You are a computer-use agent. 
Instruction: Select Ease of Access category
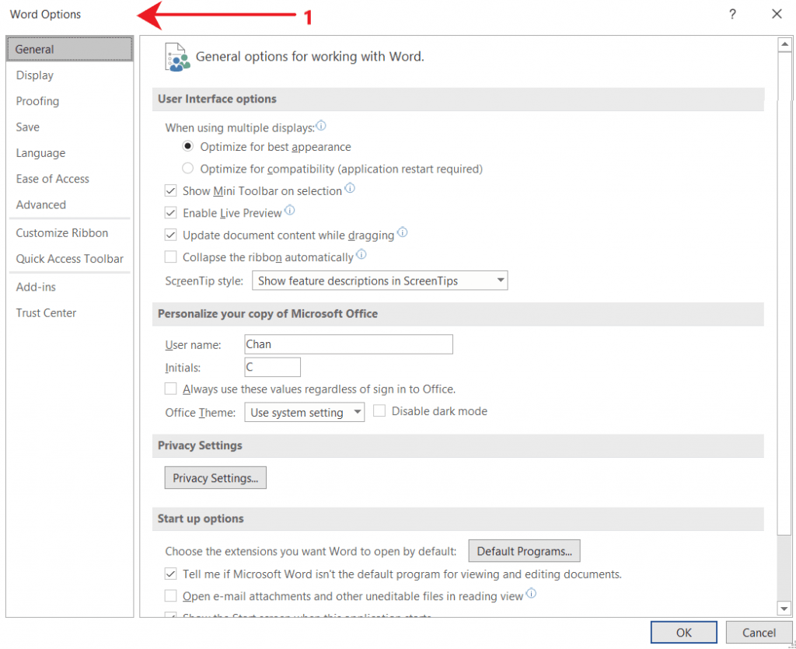tap(69, 179)
